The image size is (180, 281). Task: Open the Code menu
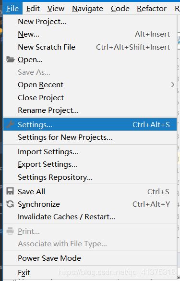(120, 8)
